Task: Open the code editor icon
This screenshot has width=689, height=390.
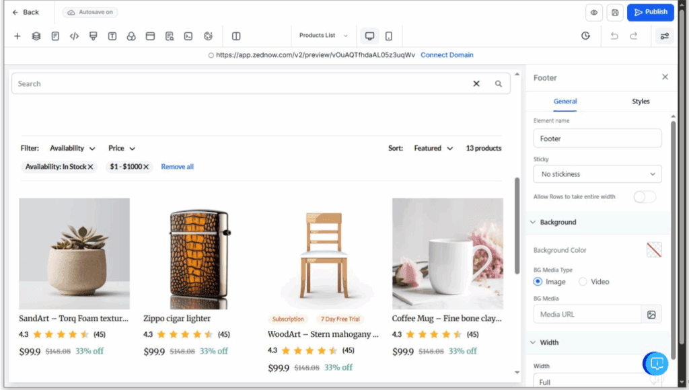Action: point(73,36)
